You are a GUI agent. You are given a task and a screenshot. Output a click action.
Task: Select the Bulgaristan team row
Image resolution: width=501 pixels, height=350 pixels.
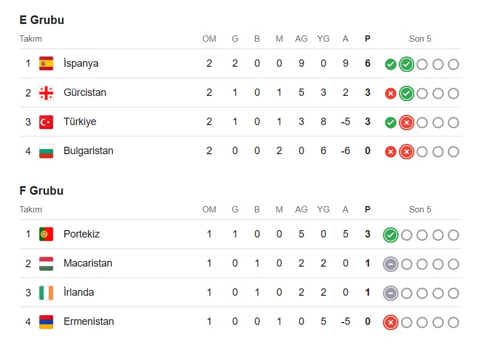coord(240,151)
